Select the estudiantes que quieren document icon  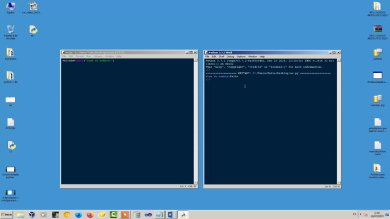click(378, 125)
